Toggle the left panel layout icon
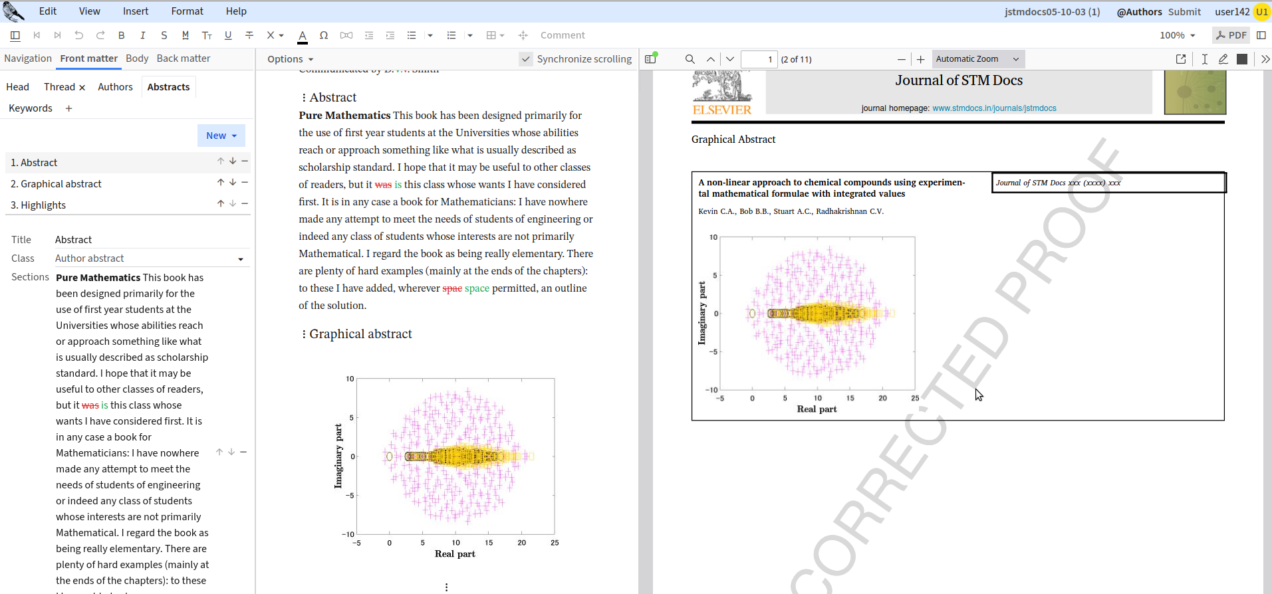The height and width of the screenshot is (594, 1272). (x=15, y=35)
